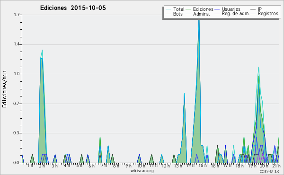Click the orange Bots line swatch in legend
The width and height of the screenshot is (284, 175).
[168, 14]
